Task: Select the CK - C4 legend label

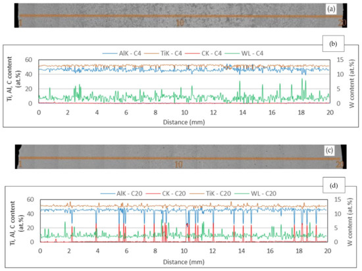Action: coord(203,53)
